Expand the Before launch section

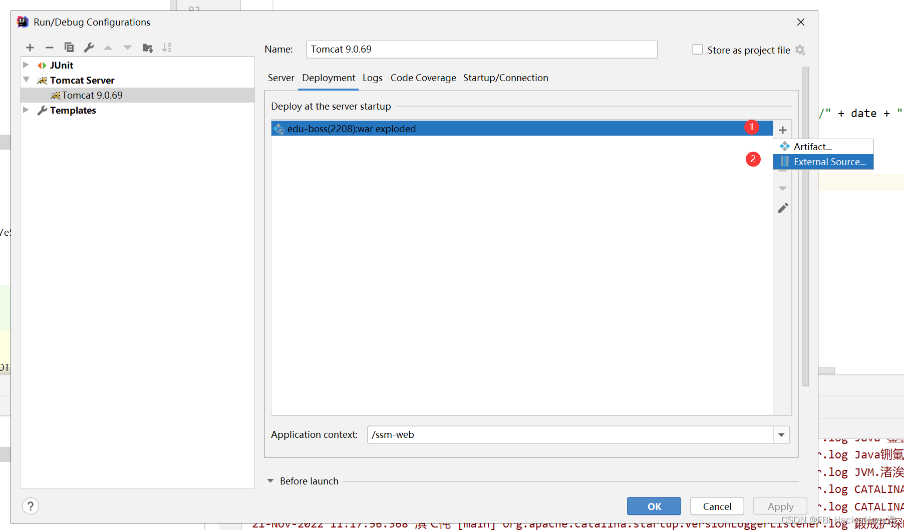(x=270, y=481)
